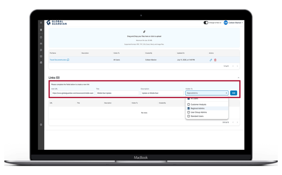282x175 pixels.
Task: Click the CM user avatar
Action: pyautogui.click(x=226, y=23)
